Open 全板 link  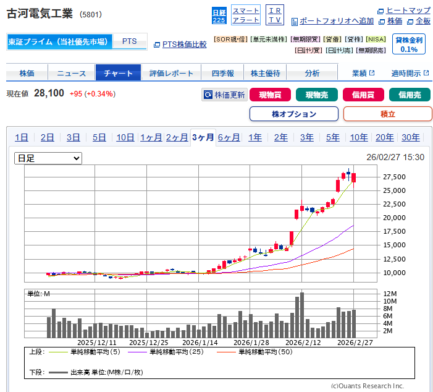tap(423, 21)
